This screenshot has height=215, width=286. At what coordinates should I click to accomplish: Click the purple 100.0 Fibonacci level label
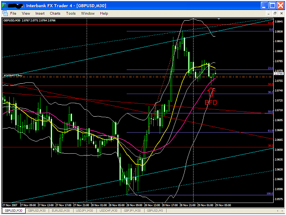pos(270,193)
